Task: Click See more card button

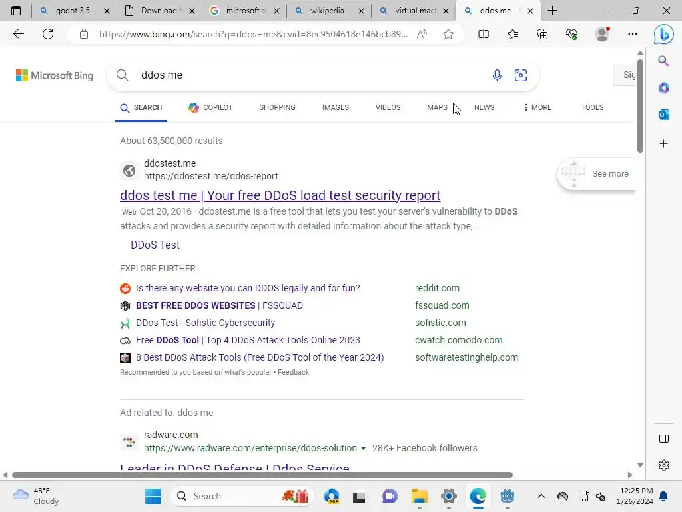Action: pos(596,174)
